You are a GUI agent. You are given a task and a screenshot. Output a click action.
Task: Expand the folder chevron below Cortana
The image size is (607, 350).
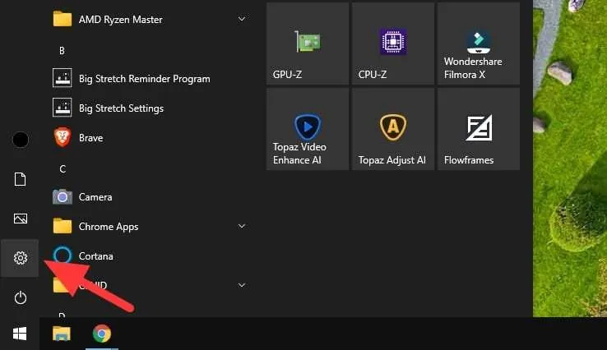[x=242, y=285]
